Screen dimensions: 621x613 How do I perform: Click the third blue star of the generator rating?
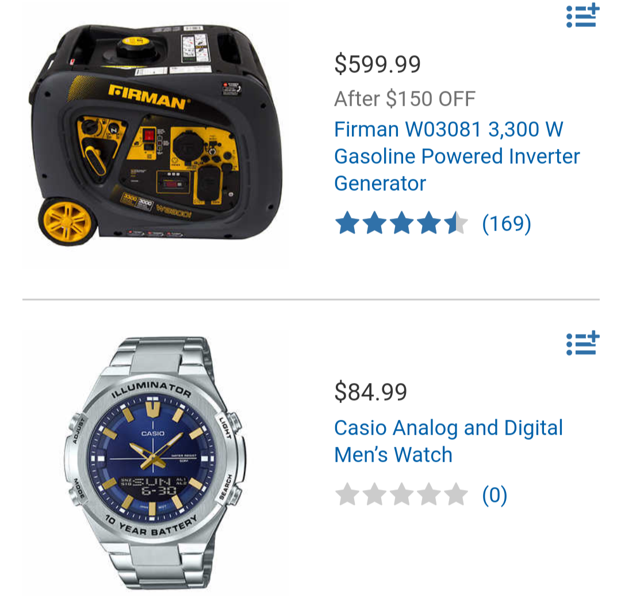(x=401, y=223)
